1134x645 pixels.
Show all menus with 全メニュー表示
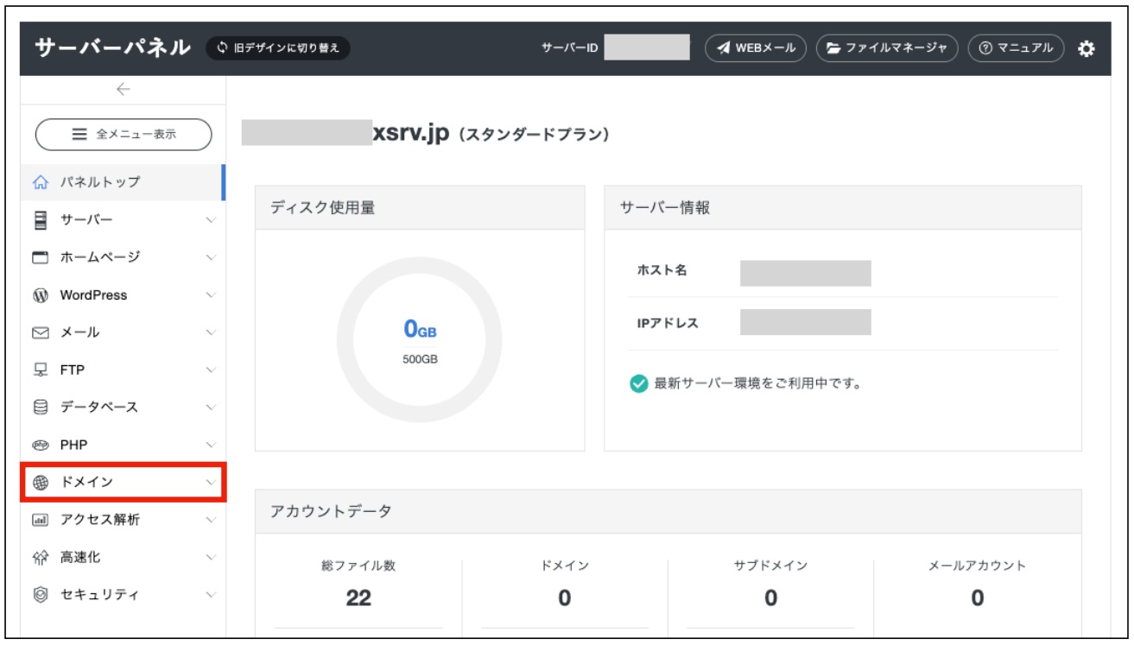coord(124,135)
